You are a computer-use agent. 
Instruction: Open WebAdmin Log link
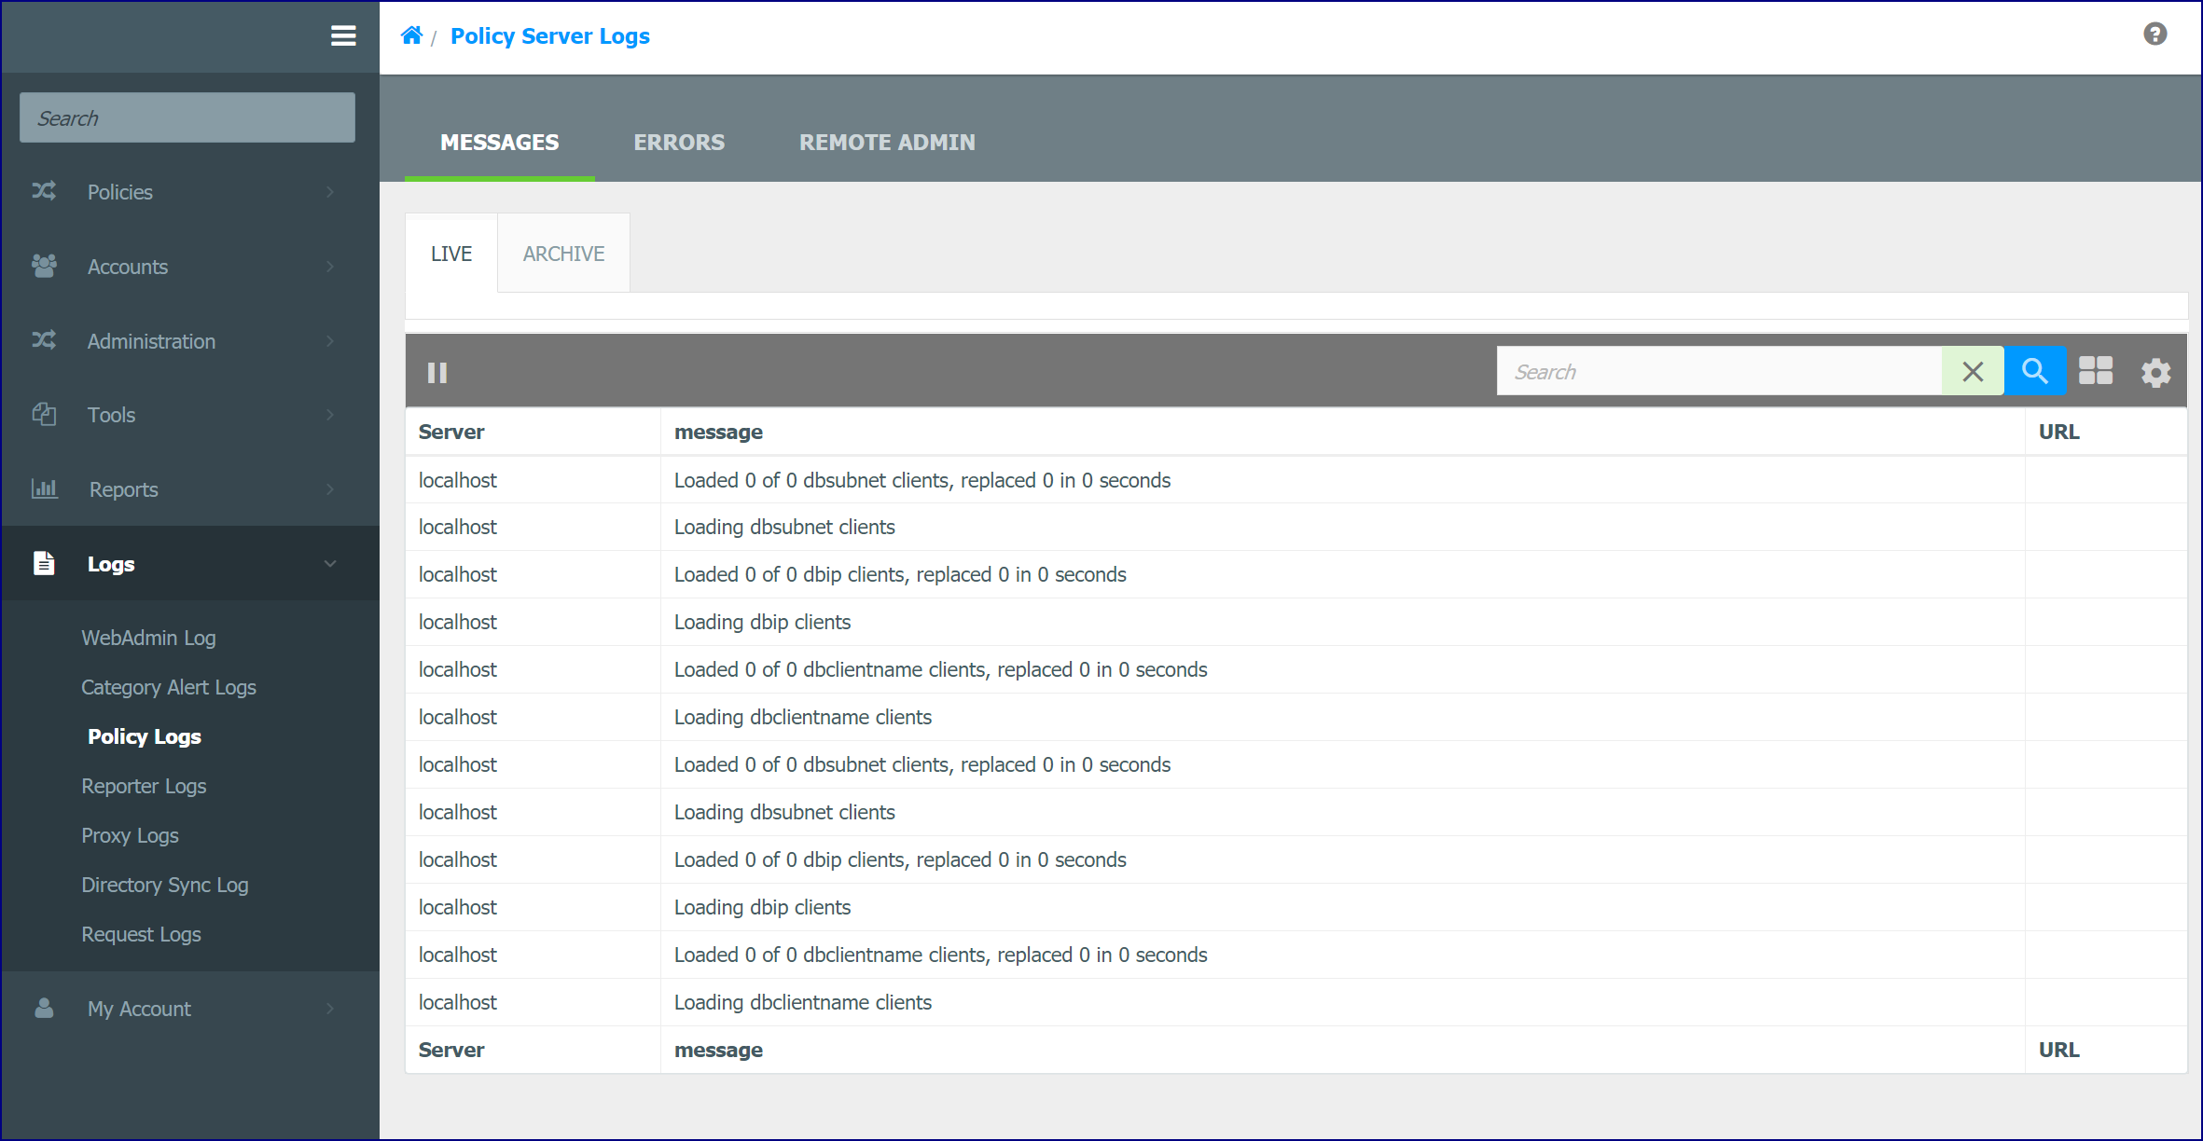pos(148,638)
